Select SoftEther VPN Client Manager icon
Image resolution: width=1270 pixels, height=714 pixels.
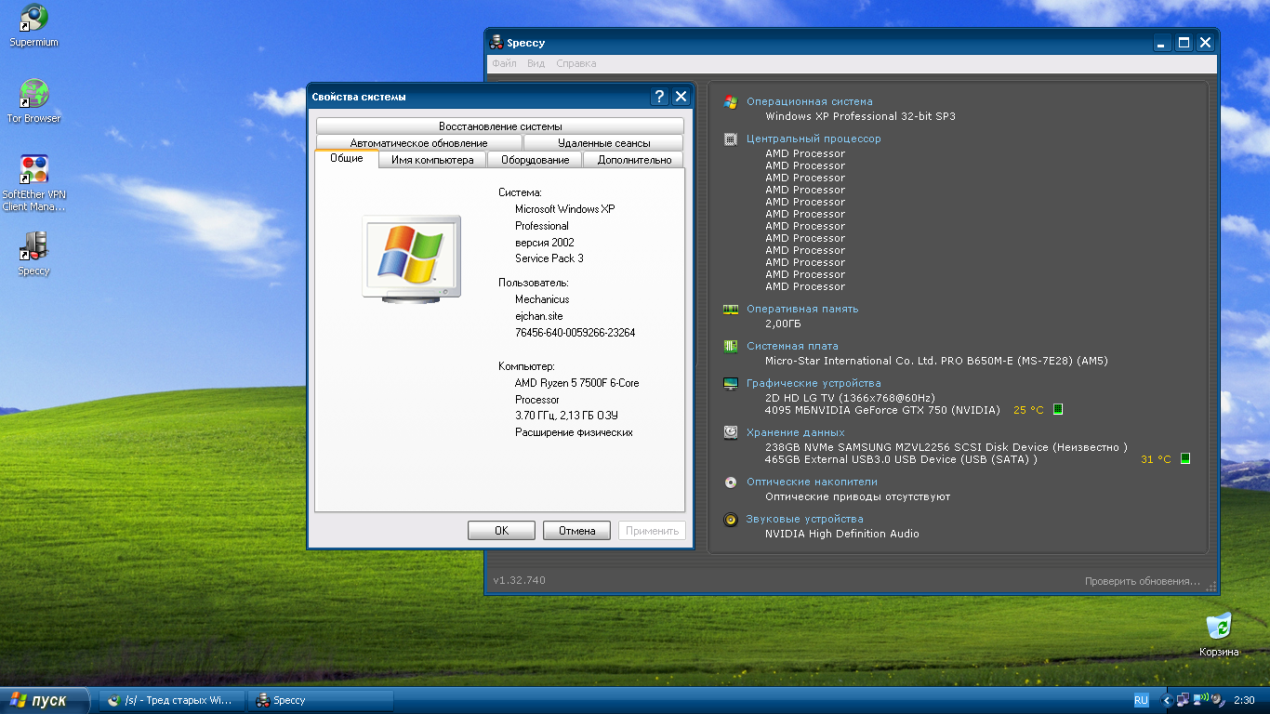point(33,171)
